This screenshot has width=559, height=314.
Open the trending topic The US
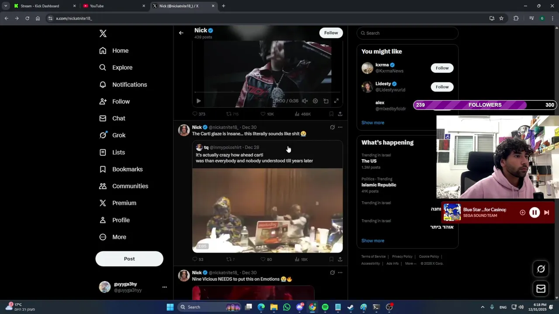(x=369, y=161)
